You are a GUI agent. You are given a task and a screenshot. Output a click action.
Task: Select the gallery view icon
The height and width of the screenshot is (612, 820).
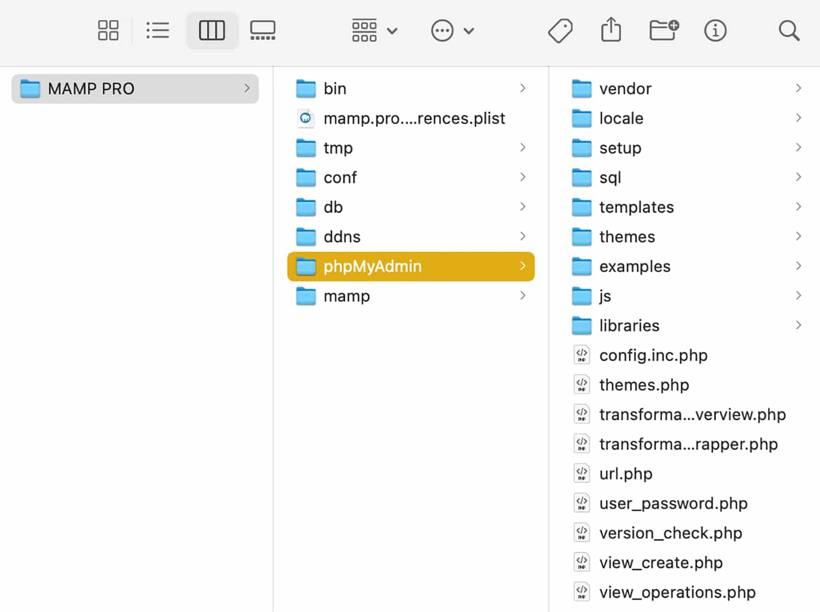[262, 30]
